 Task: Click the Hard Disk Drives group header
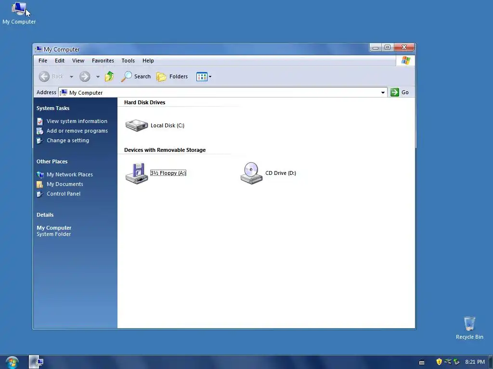[144, 102]
